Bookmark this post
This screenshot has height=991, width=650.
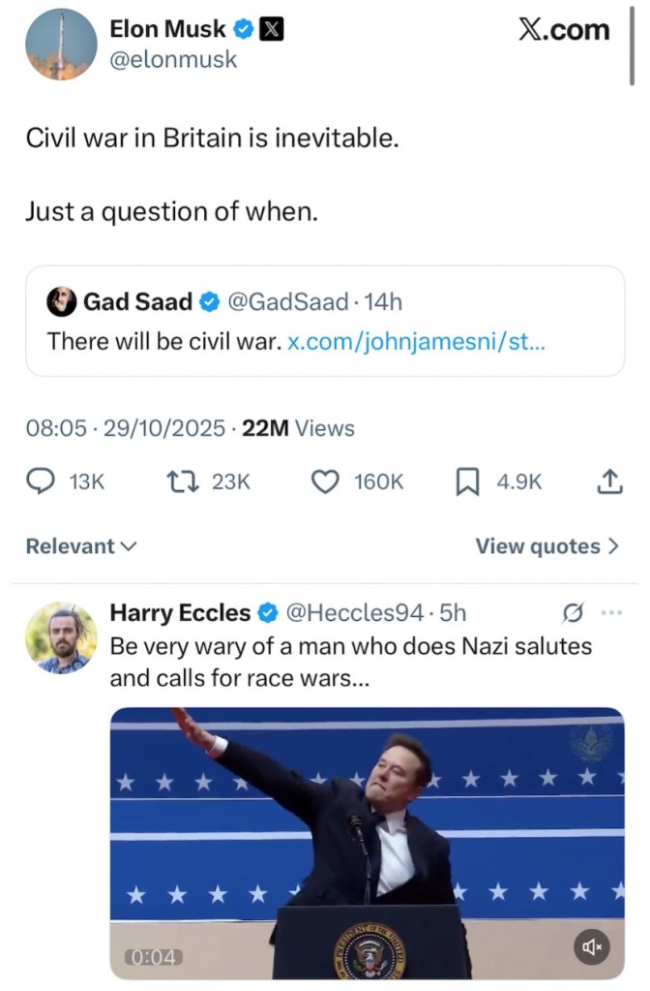468,481
